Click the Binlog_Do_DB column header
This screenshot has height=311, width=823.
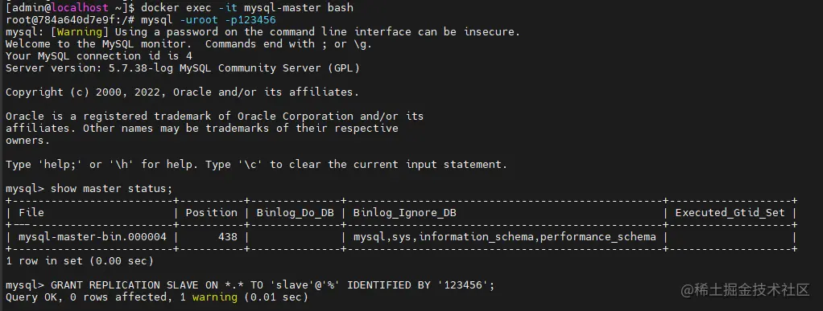[x=295, y=213]
